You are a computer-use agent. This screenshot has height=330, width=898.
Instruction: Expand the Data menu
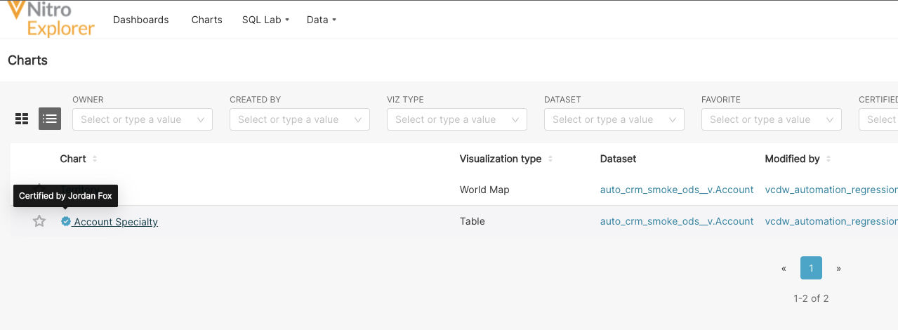point(321,20)
